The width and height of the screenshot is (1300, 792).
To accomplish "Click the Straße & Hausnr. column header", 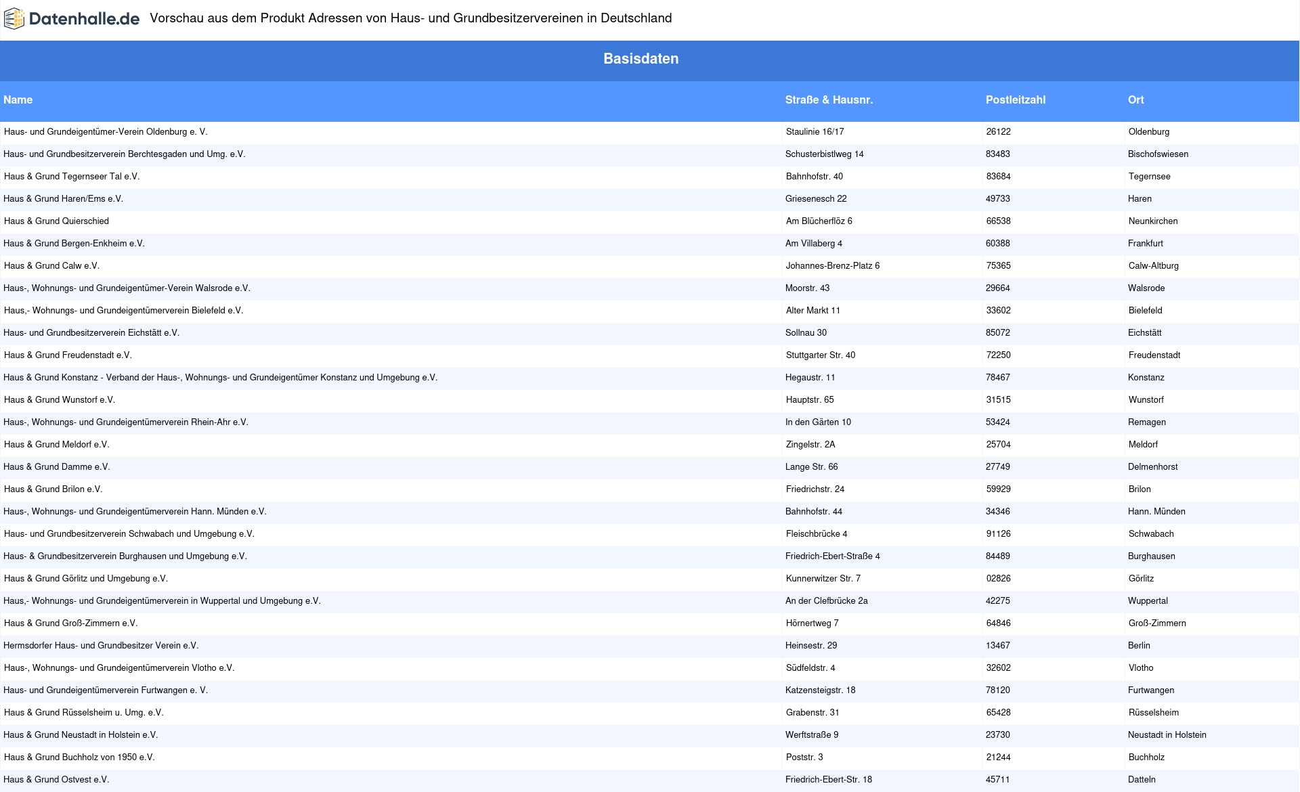I will point(829,100).
